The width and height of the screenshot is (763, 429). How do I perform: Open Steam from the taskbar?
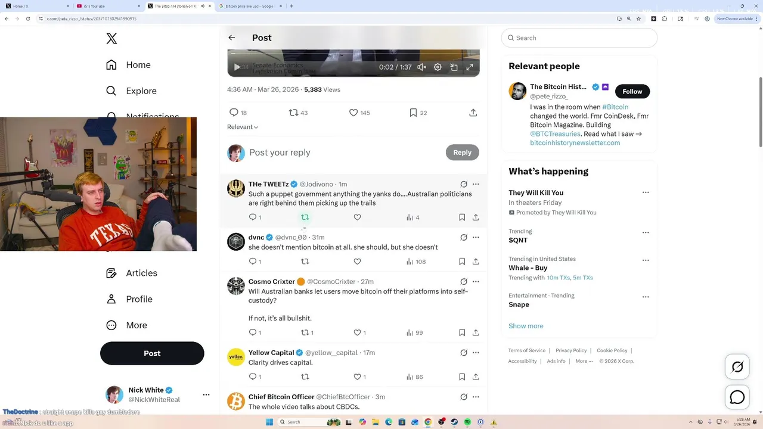[x=454, y=422]
